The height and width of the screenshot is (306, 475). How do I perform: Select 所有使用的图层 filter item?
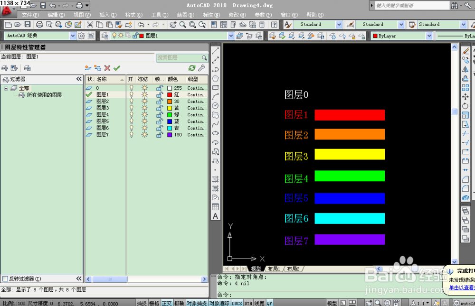(44, 95)
